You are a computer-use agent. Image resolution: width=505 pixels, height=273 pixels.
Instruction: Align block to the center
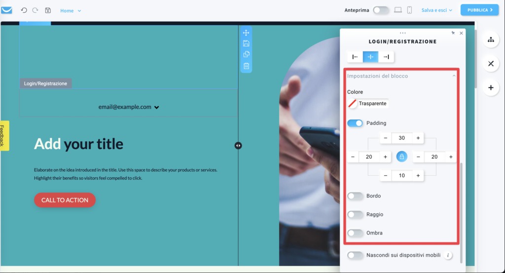point(370,57)
